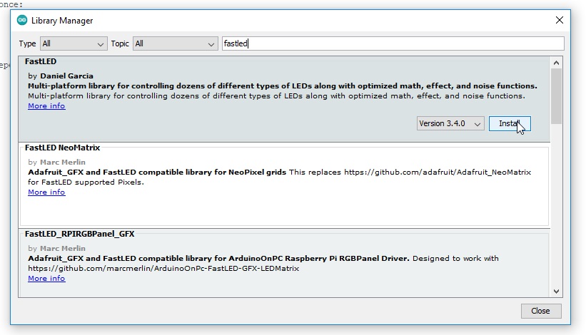The height and width of the screenshot is (335, 586).
Task: Click the Arduino logo in Library Manager title
Action: (x=22, y=20)
